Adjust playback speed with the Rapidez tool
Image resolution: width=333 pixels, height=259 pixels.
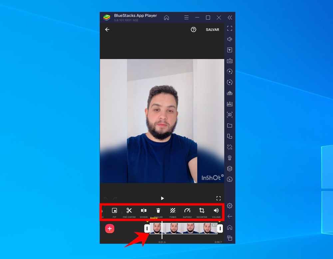click(x=187, y=211)
